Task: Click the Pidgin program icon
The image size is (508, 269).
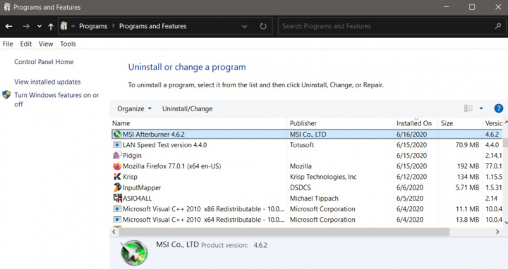Action: 117,155
